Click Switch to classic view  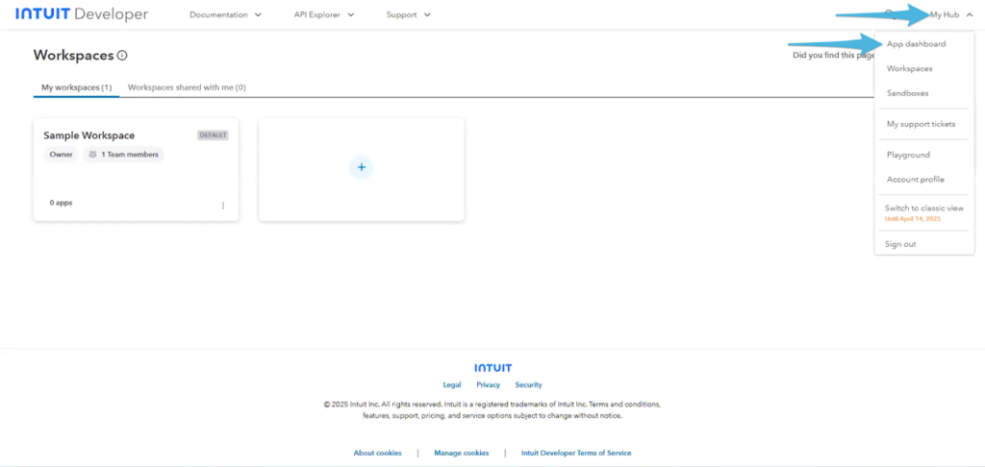[923, 209]
